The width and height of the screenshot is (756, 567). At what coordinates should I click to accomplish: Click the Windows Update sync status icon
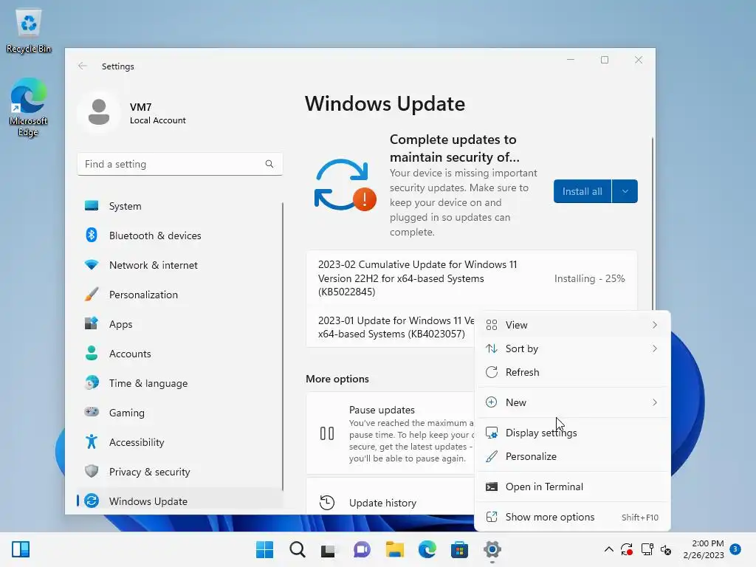(344, 185)
